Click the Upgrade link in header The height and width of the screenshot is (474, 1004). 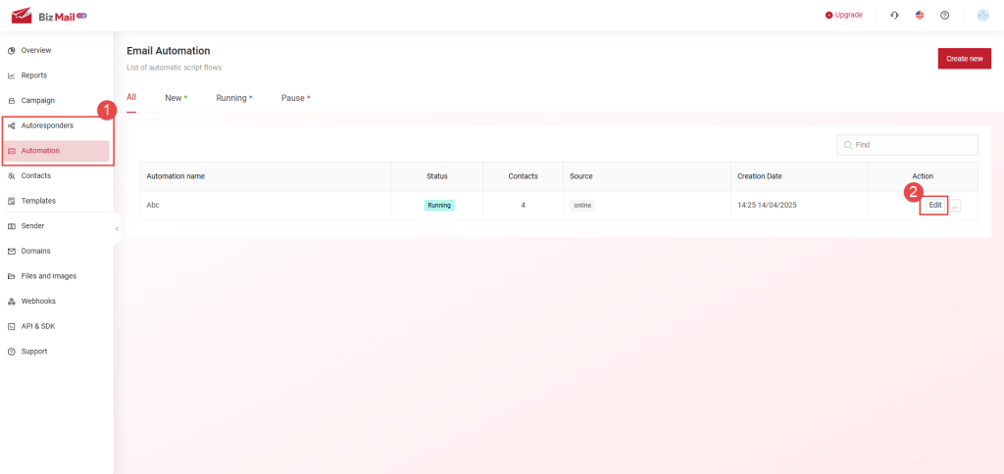[844, 15]
